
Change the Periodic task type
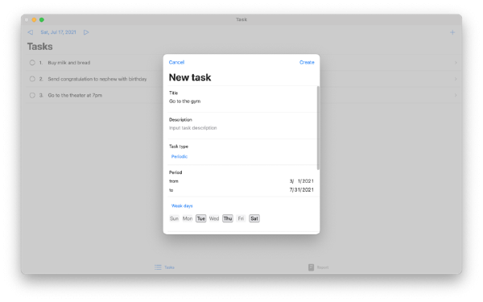pyautogui.click(x=180, y=156)
